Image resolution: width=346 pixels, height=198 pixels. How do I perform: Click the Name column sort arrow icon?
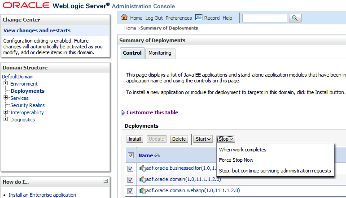point(157,155)
